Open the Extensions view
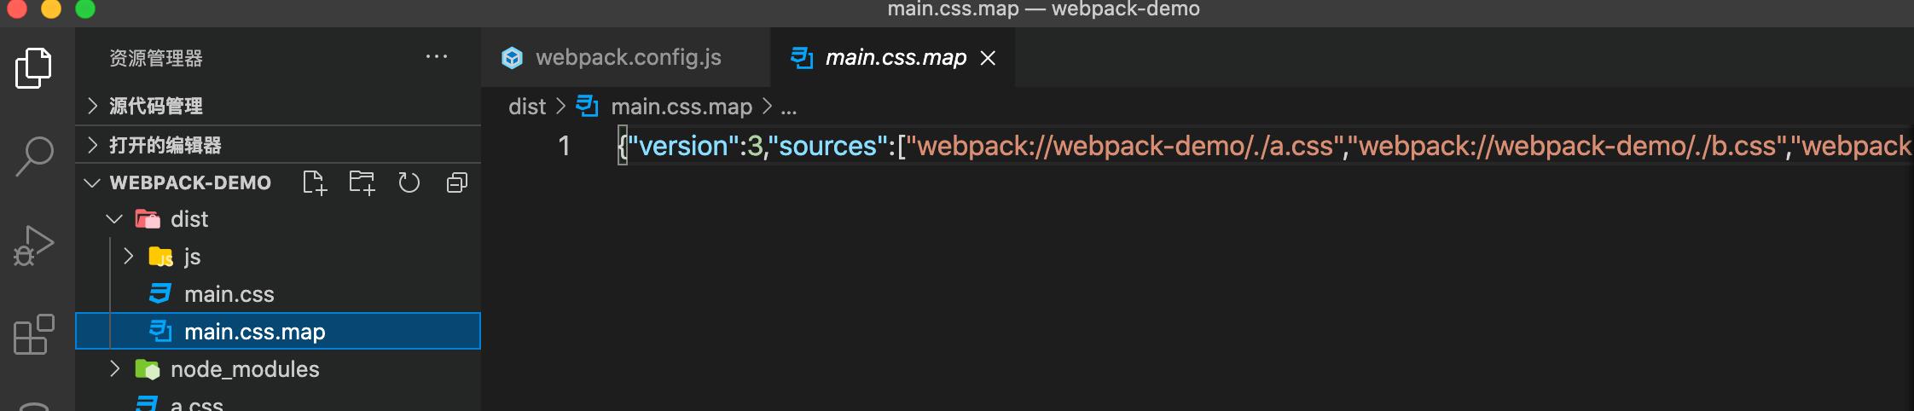This screenshot has height=411, width=1914. (34, 334)
